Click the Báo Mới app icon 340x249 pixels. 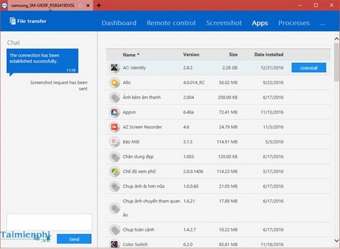click(114, 142)
